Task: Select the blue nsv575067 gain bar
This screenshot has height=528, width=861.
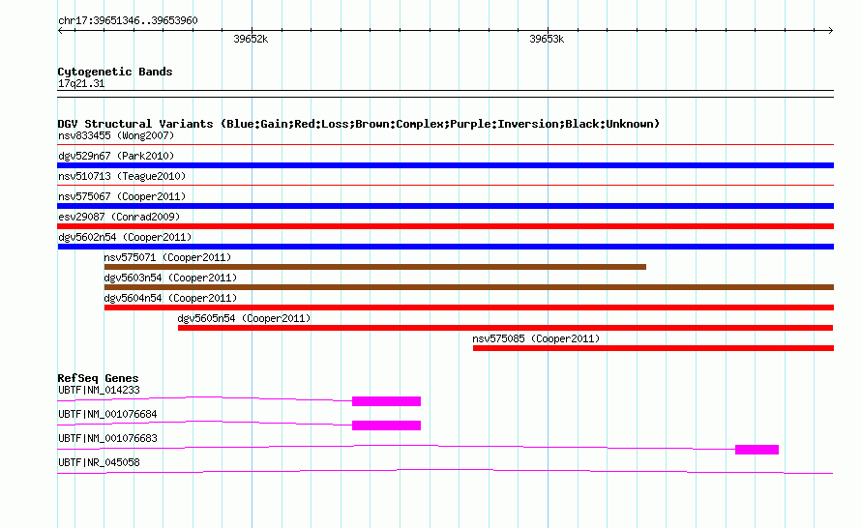Action: (445, 206)
